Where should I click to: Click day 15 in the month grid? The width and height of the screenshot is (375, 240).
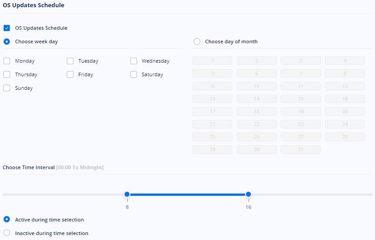(301, 99)
